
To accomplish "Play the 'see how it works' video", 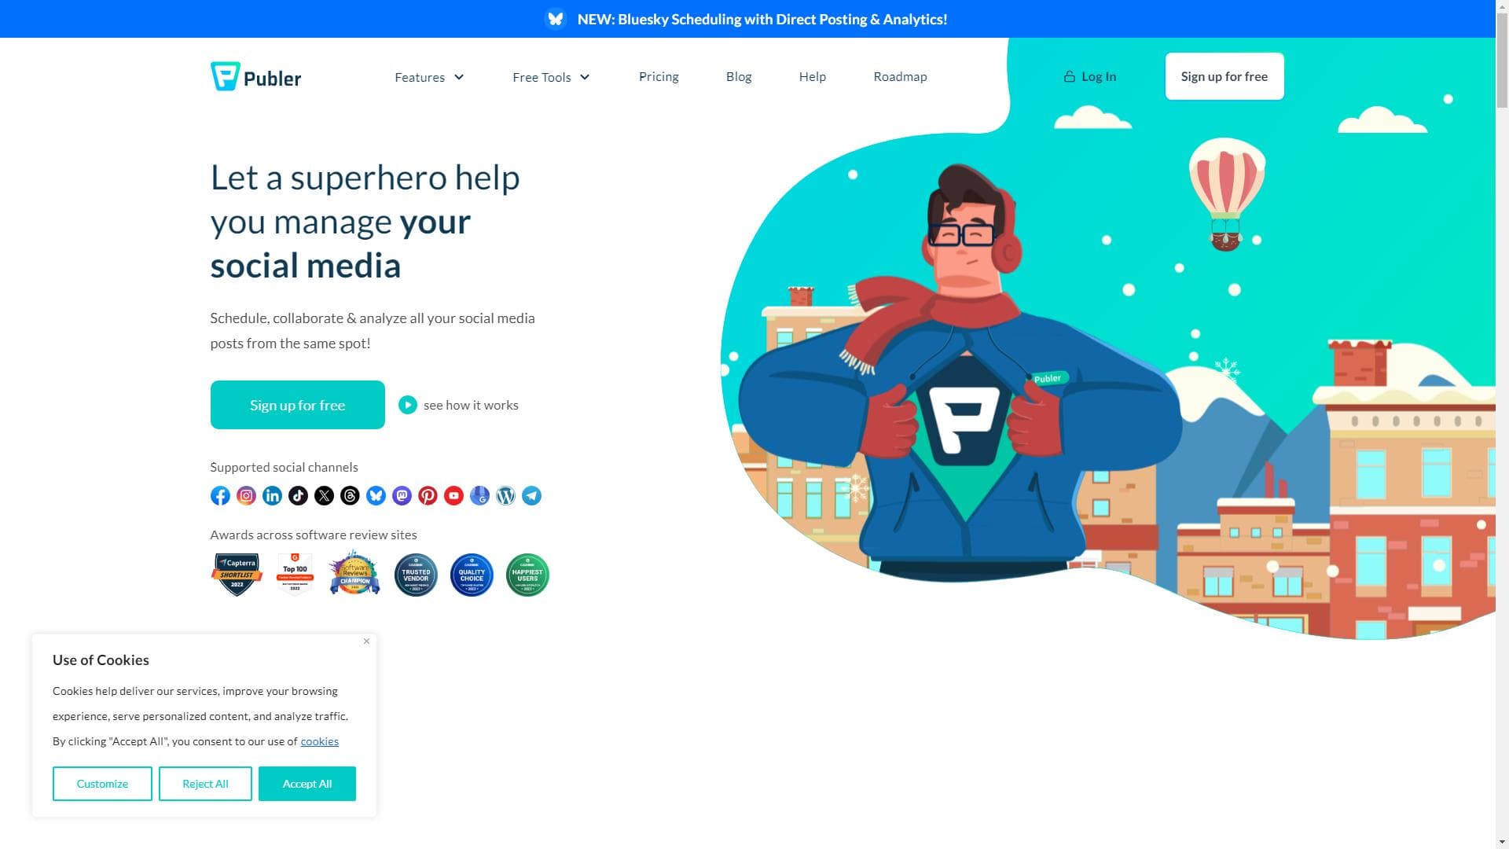I will tap(458, 405).
